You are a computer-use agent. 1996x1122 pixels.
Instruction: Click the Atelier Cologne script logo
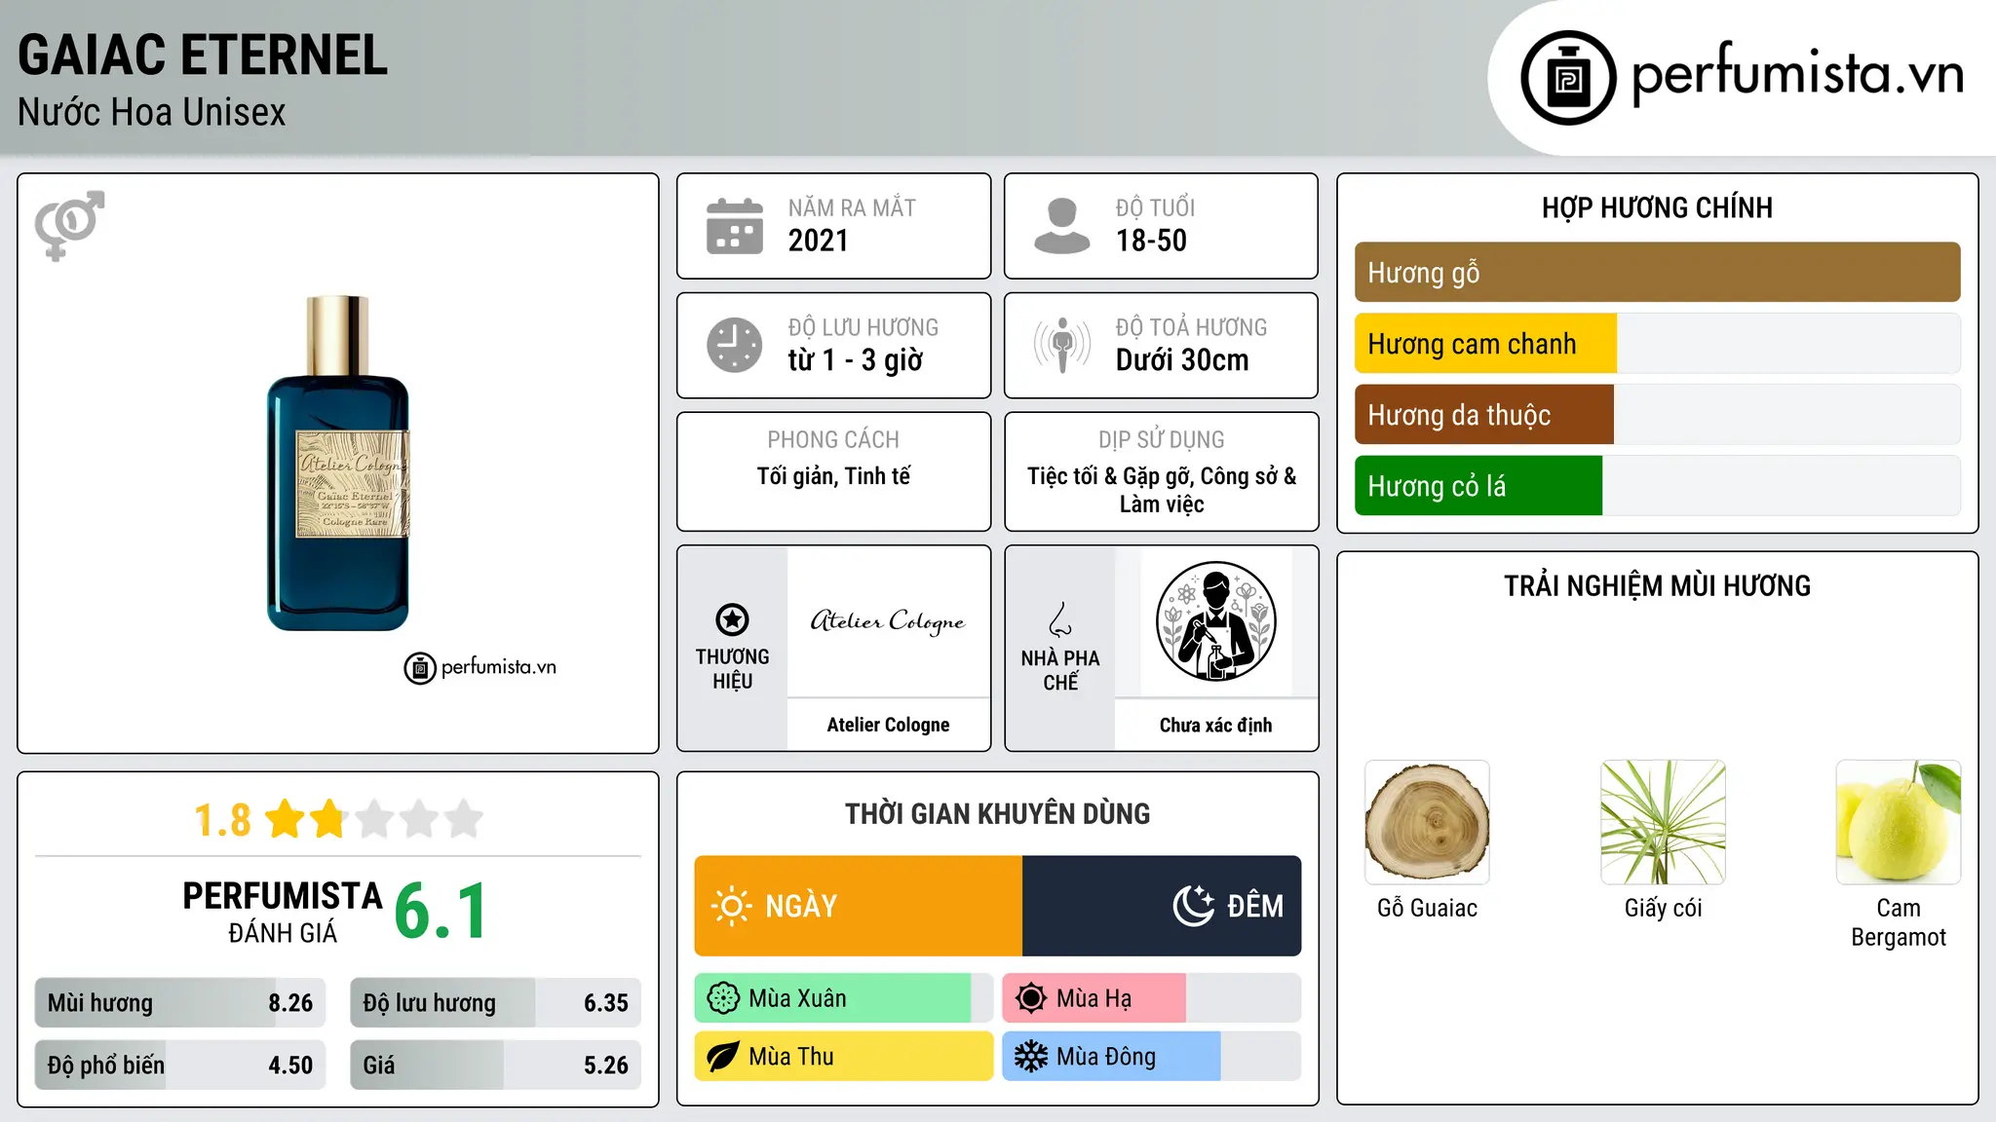click(888, 621)
